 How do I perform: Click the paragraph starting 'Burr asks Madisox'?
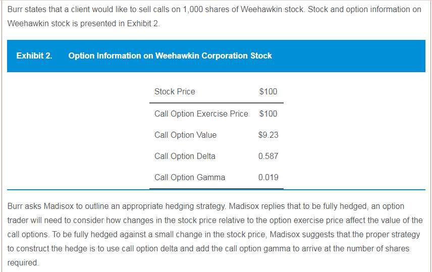(x=215, y=234)
